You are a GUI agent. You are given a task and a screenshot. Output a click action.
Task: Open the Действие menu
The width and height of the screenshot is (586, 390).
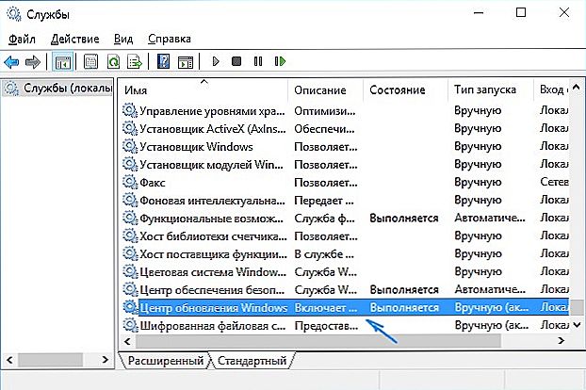[x=75, y=39]
